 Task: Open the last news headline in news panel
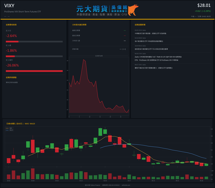[154, 68]
